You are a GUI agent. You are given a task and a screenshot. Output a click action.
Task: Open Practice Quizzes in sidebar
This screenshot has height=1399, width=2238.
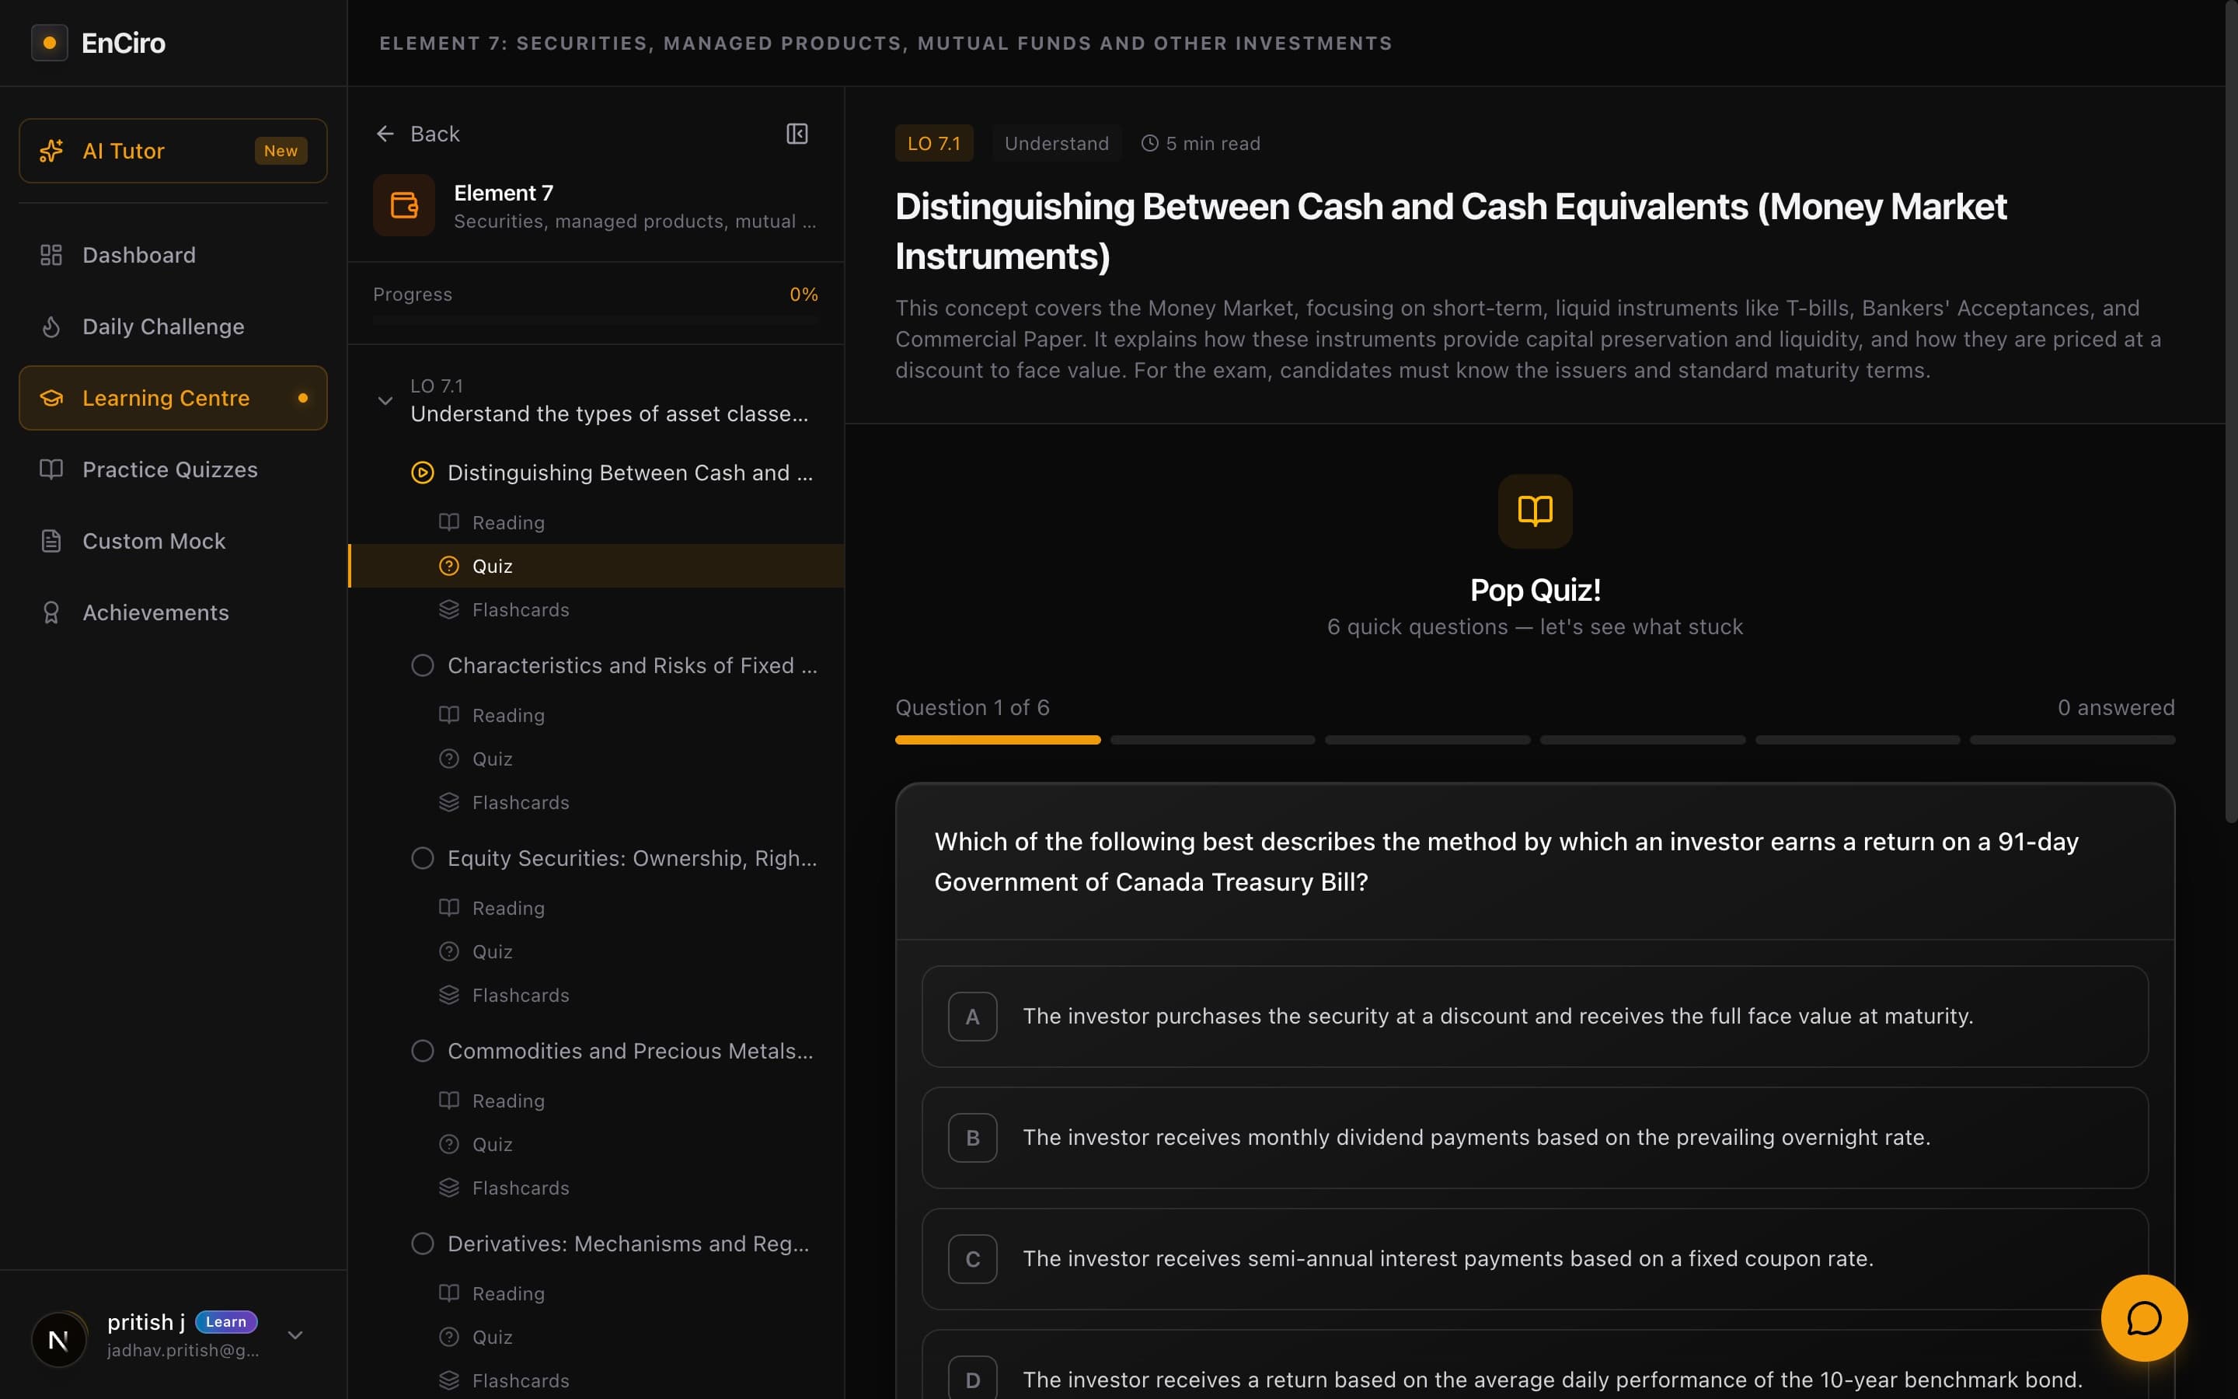(170, 470)
